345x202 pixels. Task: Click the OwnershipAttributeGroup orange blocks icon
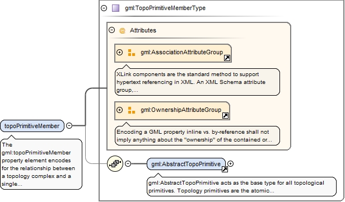pos(132,110)
